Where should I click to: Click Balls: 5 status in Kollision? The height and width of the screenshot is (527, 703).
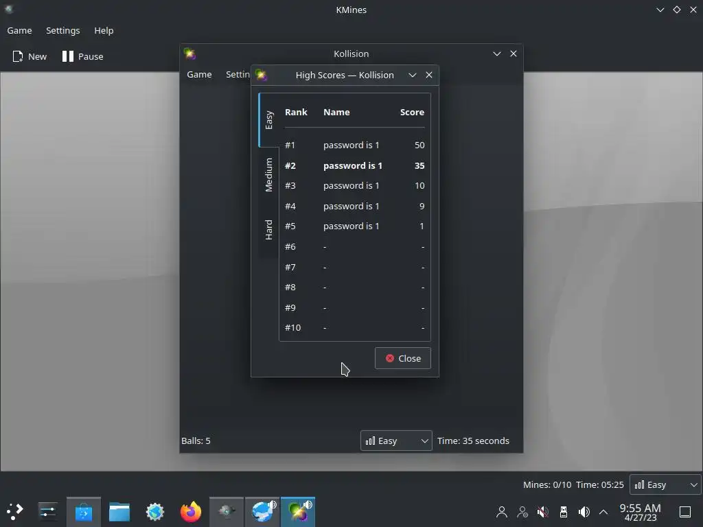tap(196, 441)
